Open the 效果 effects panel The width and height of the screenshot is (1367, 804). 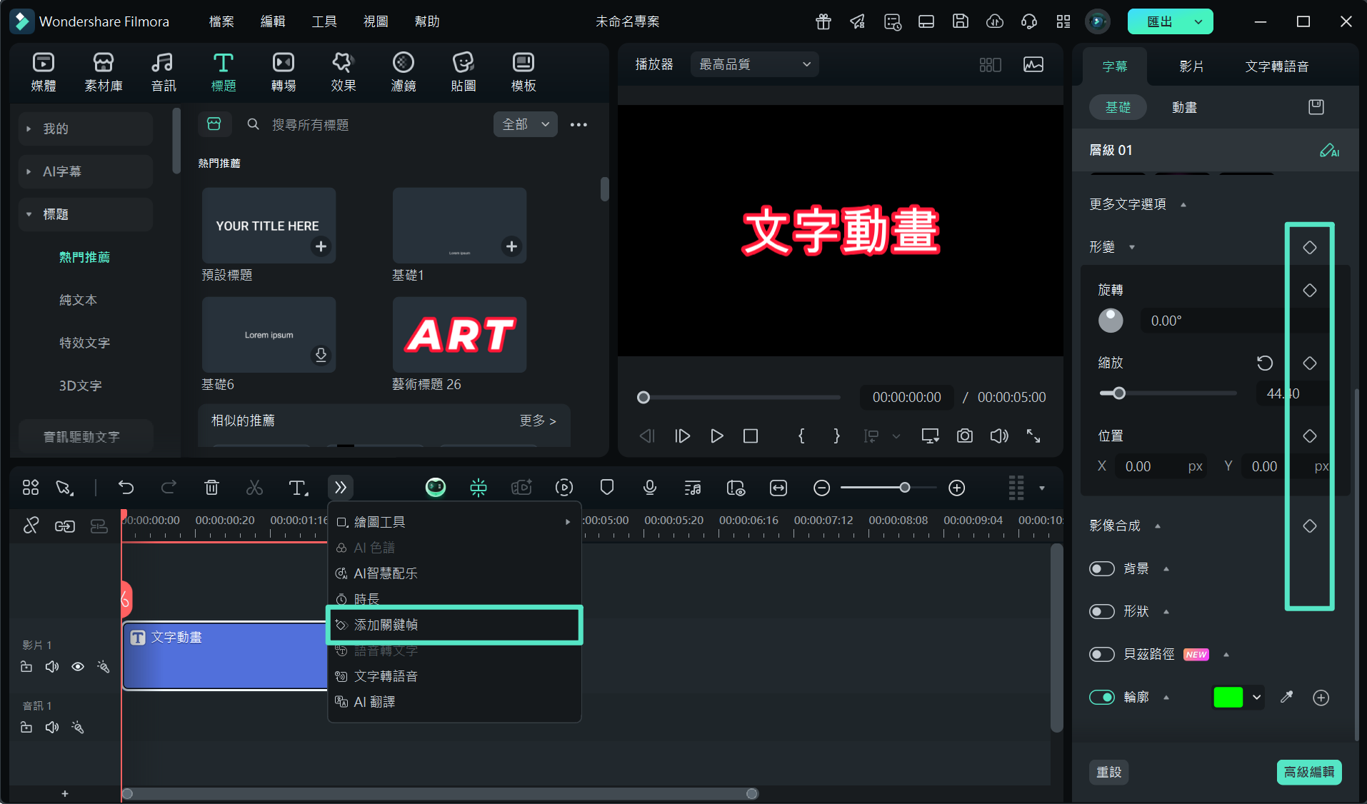coord(344,72)
